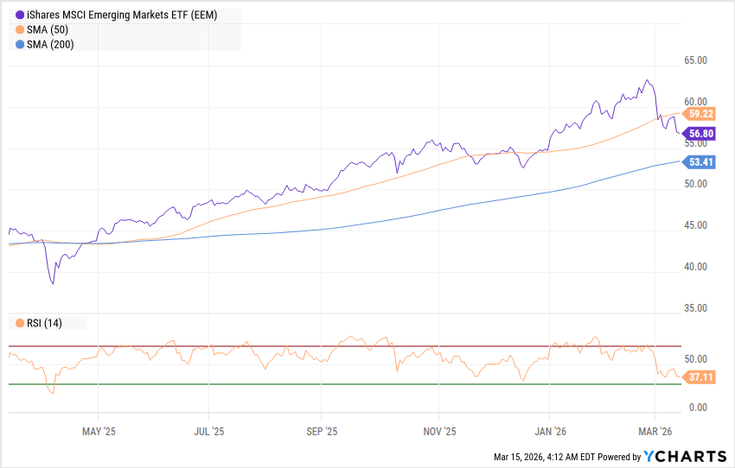Click the blue SMA (200) legend dot
This screenshot has height=468, width=735.
click(x=20, y=44)
